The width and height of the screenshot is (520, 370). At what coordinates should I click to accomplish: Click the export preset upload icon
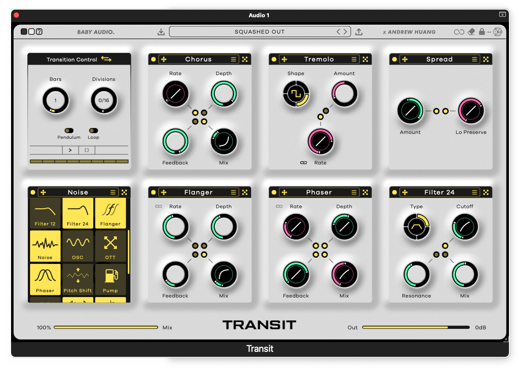[x=359, y=32]
